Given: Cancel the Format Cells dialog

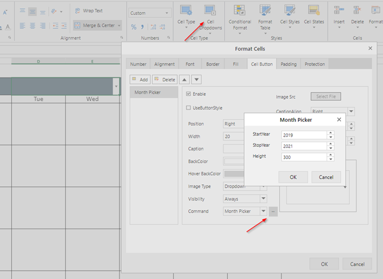Looking at the screenshot, I should pos(357,264).
